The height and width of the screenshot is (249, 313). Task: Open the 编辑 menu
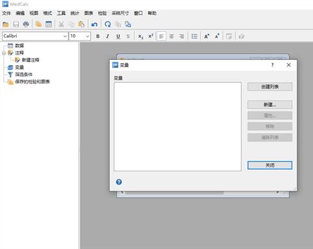pos(20,13)
